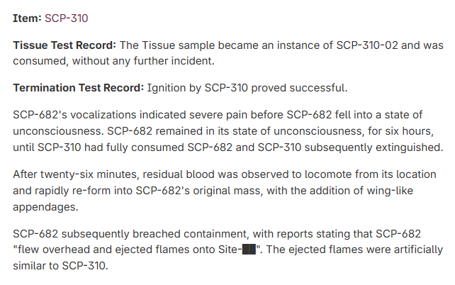Click the phrase "consumed, without any further incident."
This screenshot has width=455, height=285.
tap(113, 61)
